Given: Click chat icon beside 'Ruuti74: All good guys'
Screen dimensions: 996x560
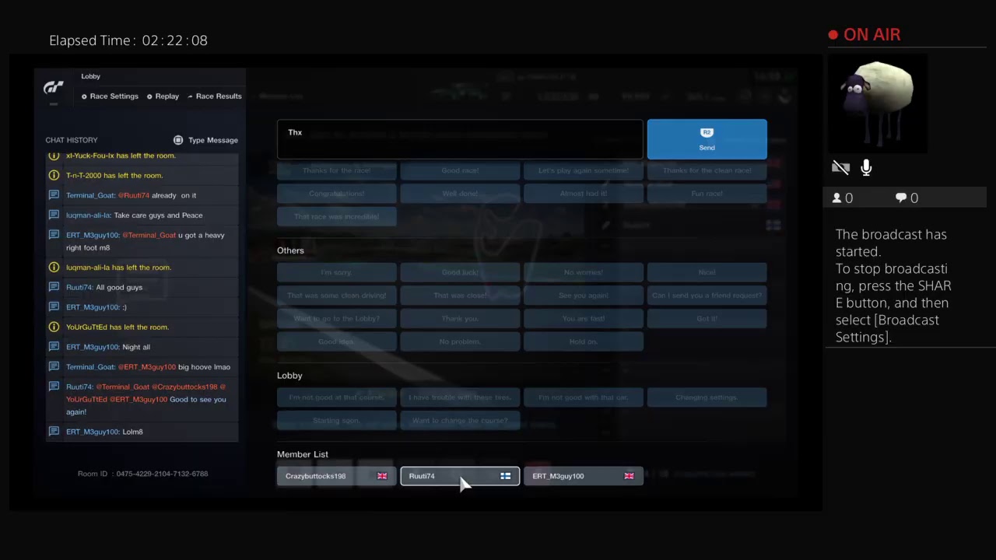Looking at the screenshot, I should point(54,287).
